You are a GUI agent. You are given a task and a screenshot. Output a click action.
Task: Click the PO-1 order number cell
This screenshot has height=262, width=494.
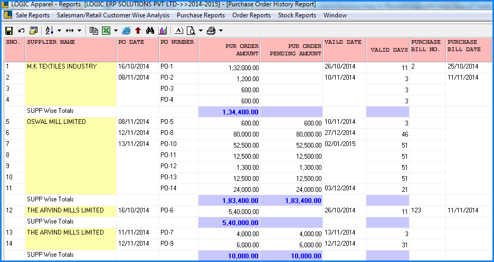click(x=178, y=67)
